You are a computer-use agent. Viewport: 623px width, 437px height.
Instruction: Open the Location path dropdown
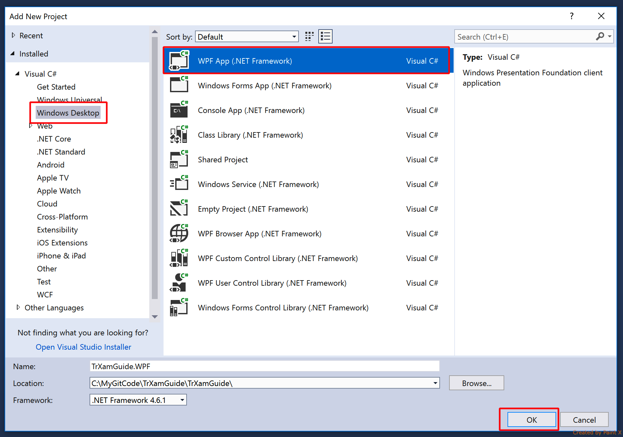(435, 383)
